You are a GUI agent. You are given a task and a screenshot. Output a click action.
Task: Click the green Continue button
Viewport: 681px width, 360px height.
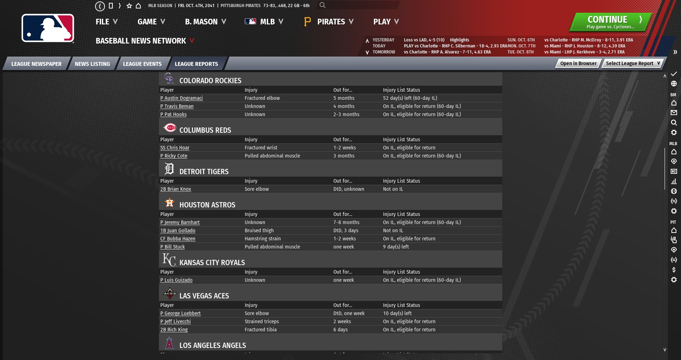coord(611,22)
